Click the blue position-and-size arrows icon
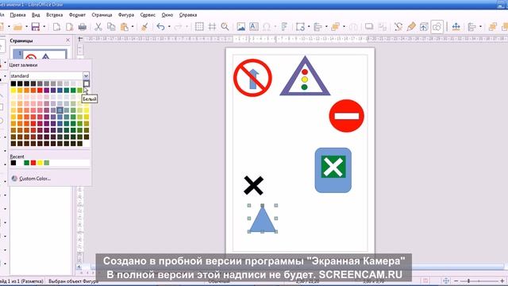The height and width of the screenshot is (286, 508). pos(456,26)
